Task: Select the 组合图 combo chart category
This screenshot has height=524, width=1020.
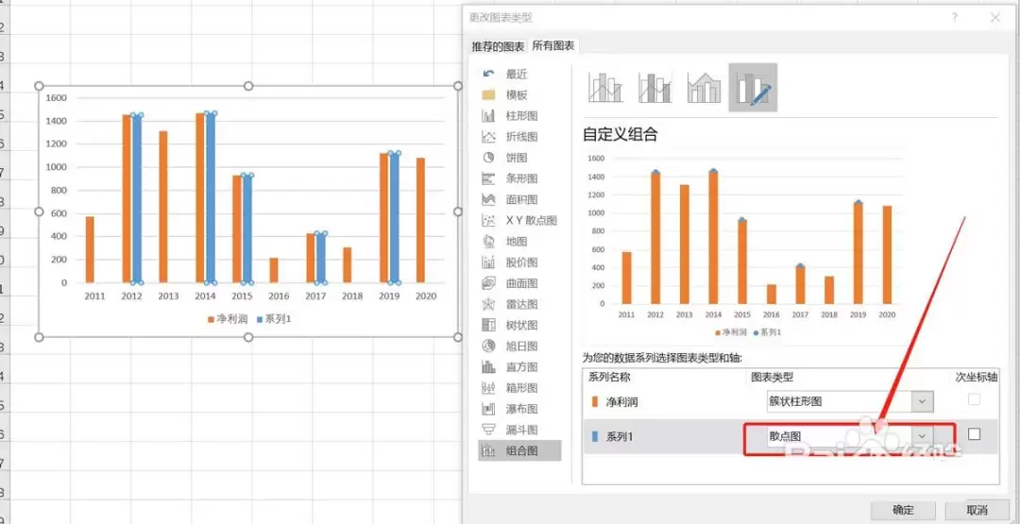Action: pyautogui.click(x=519, y=450)
